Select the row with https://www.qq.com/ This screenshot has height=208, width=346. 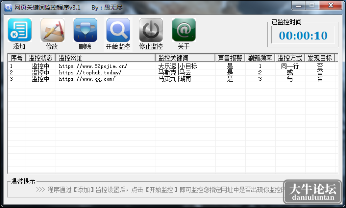tap(173, 79)
